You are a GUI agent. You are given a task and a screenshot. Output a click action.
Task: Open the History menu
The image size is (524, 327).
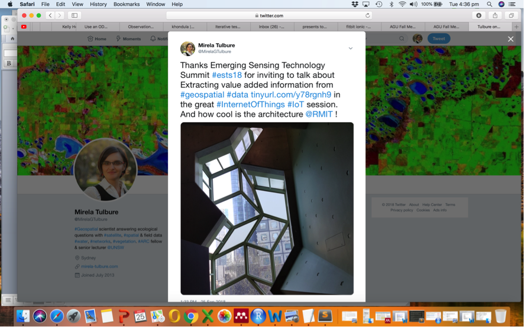[98, 4]
